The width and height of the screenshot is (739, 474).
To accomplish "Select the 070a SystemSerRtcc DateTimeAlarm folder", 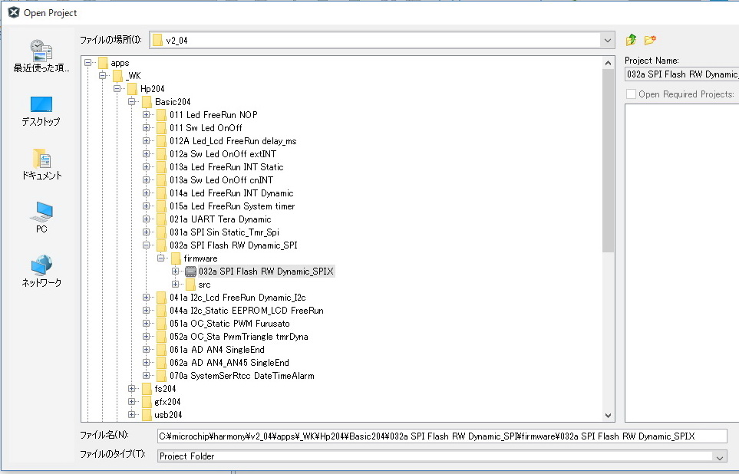I will tap(241, 376).
